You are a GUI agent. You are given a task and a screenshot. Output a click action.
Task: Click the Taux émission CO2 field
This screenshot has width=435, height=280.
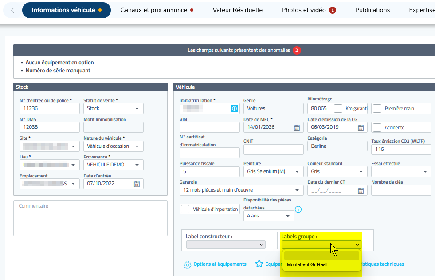click(401, 149)
